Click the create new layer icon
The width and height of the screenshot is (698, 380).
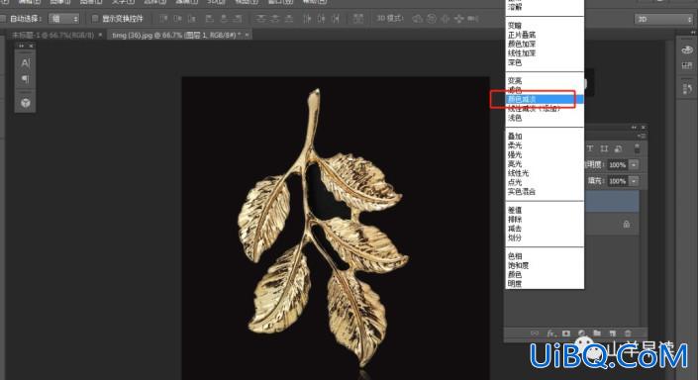[x=613, y=332]
